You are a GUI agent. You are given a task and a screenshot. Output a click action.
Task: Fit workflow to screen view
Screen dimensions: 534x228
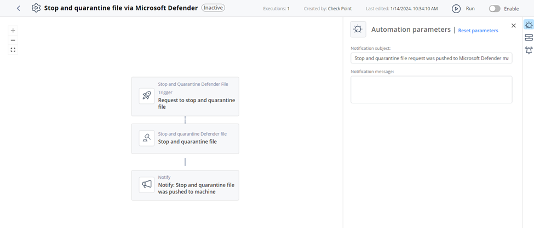(x=13, y=50)
